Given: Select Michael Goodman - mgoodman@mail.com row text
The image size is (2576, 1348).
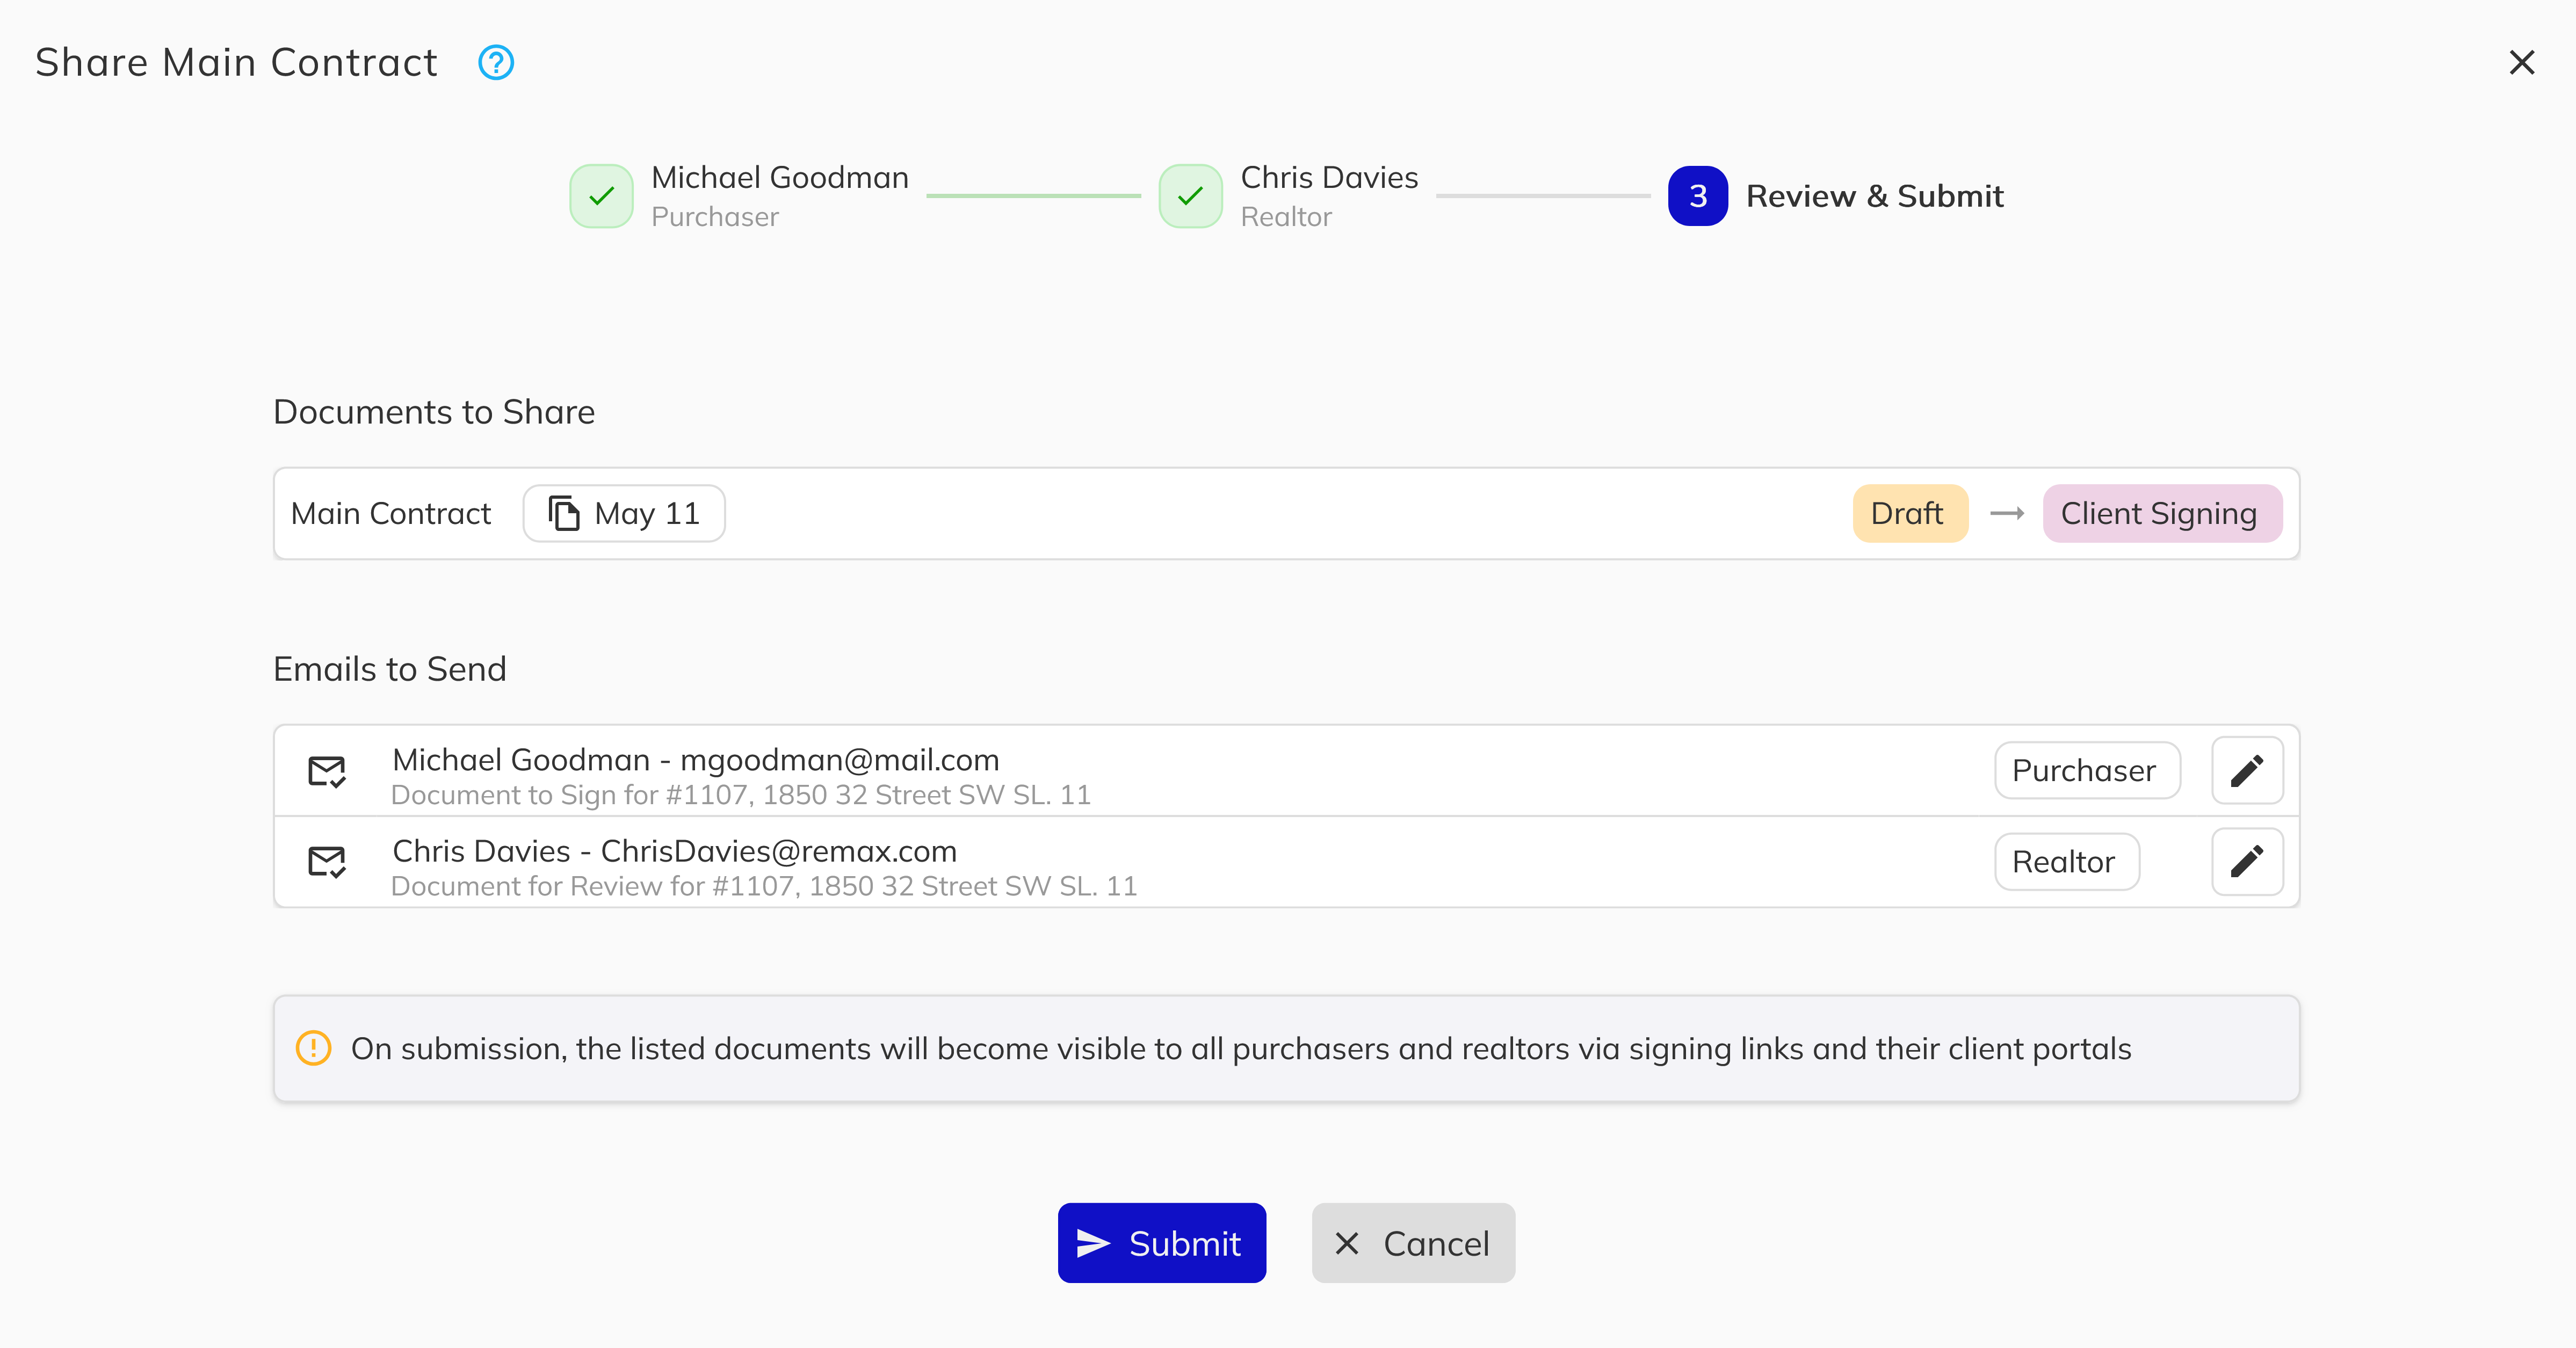Looking at the screenshot, I should coord(696,760).
